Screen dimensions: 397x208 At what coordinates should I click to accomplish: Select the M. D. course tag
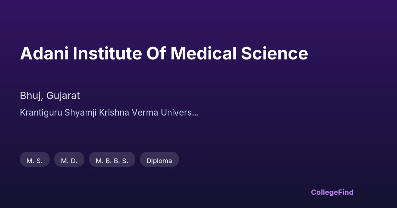pos(69,161)
